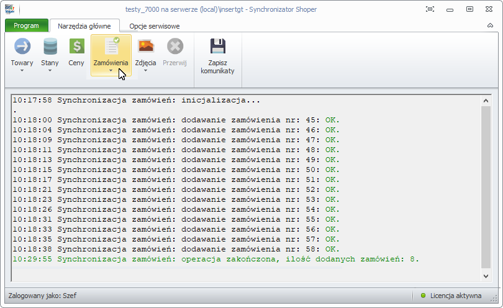Close the Synchronizator Shoper window
The width and height of the screenshot is (503, 308).
[x=489, y=9]
